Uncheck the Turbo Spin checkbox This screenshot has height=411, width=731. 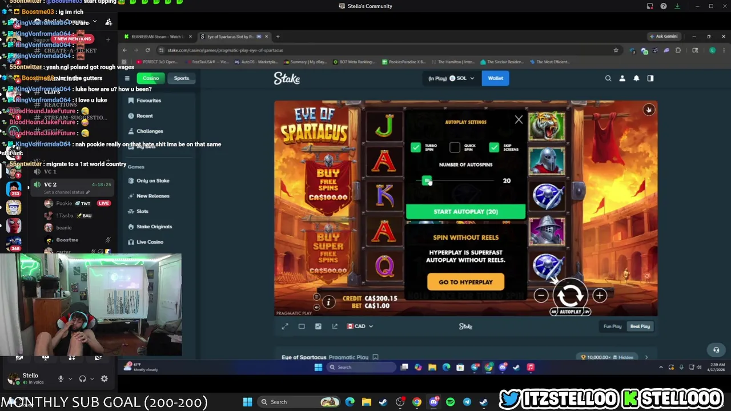tap(416, 147)
